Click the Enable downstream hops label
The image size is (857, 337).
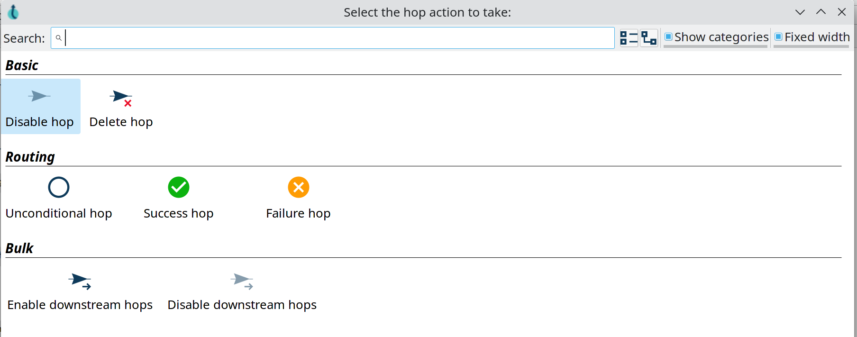[x=80, y=305]
